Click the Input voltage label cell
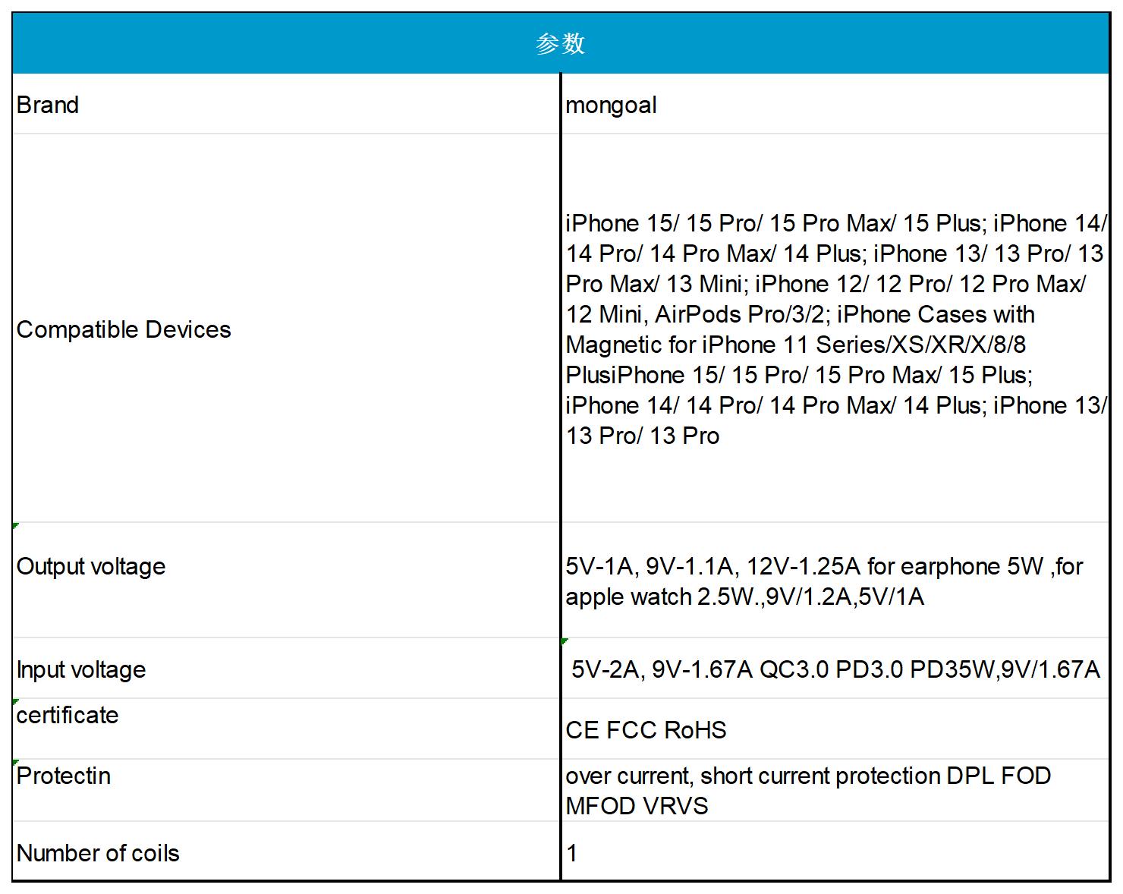Image resolution: width=1123 pixels, height=894 pixels. click(286, 669)
